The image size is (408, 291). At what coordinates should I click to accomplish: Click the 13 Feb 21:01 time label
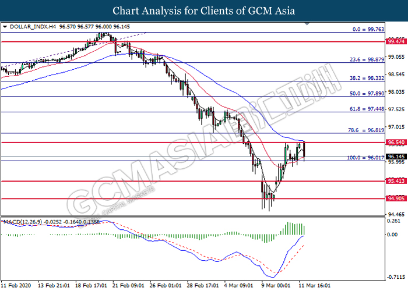pyautogui.click(x=54, y=285)
